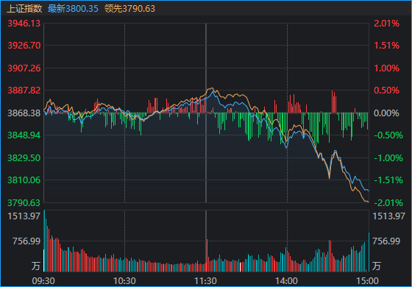The height and width of the screenshot is (287, 412).
Task: Click the 上证指数 title label
Action: click(x=24, y=9)
